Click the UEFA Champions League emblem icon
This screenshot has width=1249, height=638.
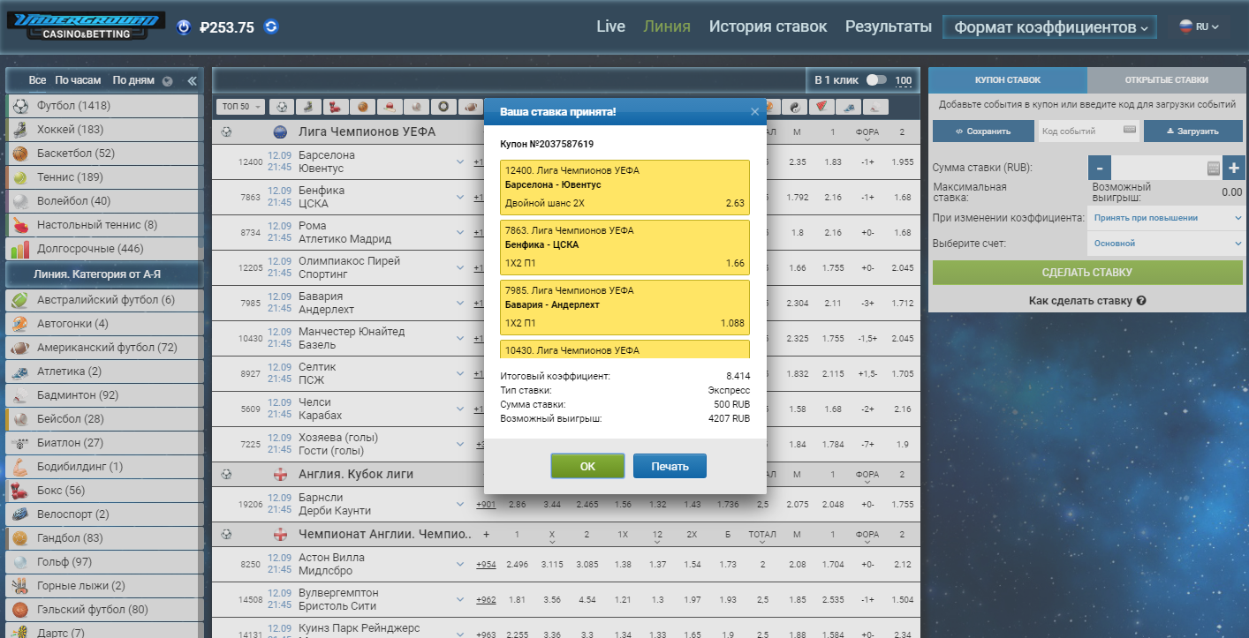(281, 132)
